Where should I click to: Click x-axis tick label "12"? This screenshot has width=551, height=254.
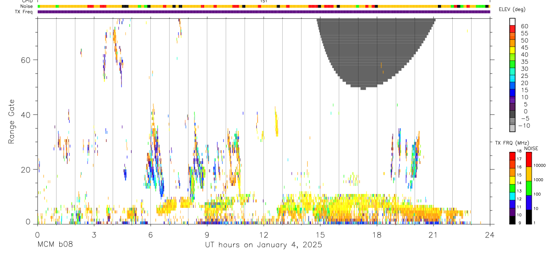coord(263,235)
